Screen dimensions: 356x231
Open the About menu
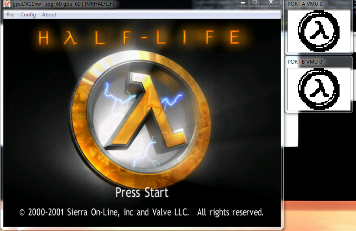(49, 15)
